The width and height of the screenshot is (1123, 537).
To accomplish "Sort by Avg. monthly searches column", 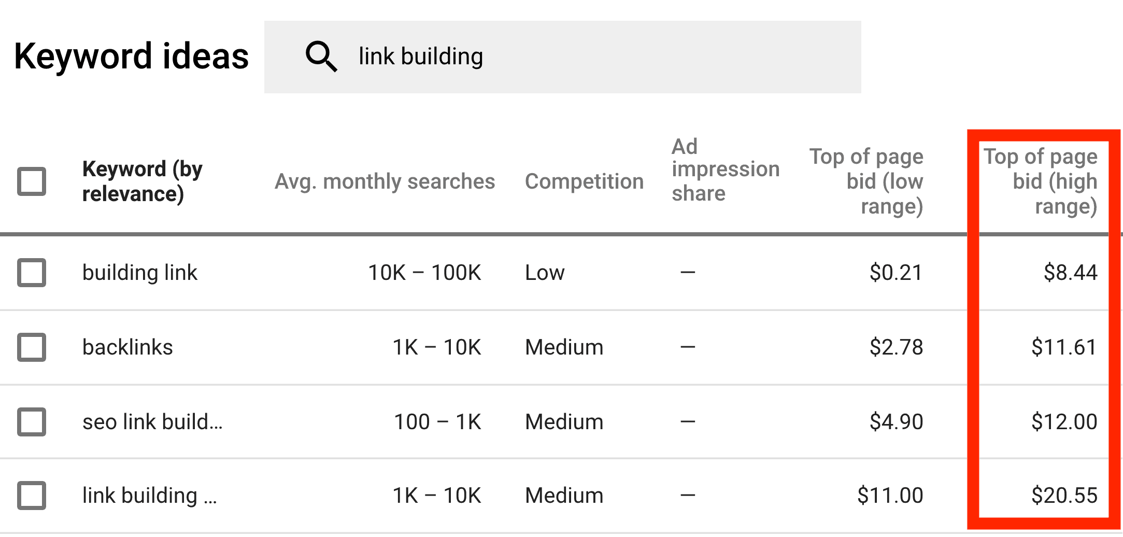I will [385, 181].
